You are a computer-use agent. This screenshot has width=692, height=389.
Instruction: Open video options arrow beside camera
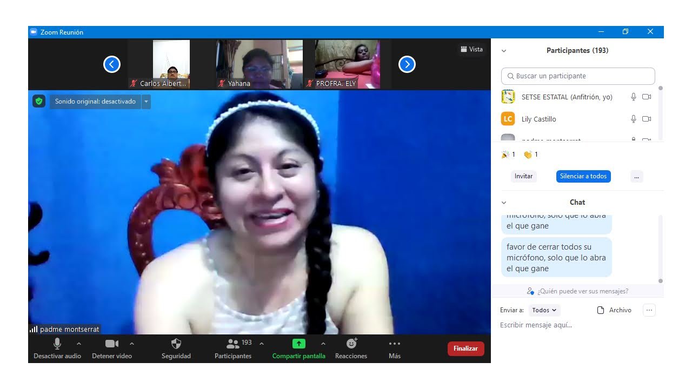[x=132, y=343]
